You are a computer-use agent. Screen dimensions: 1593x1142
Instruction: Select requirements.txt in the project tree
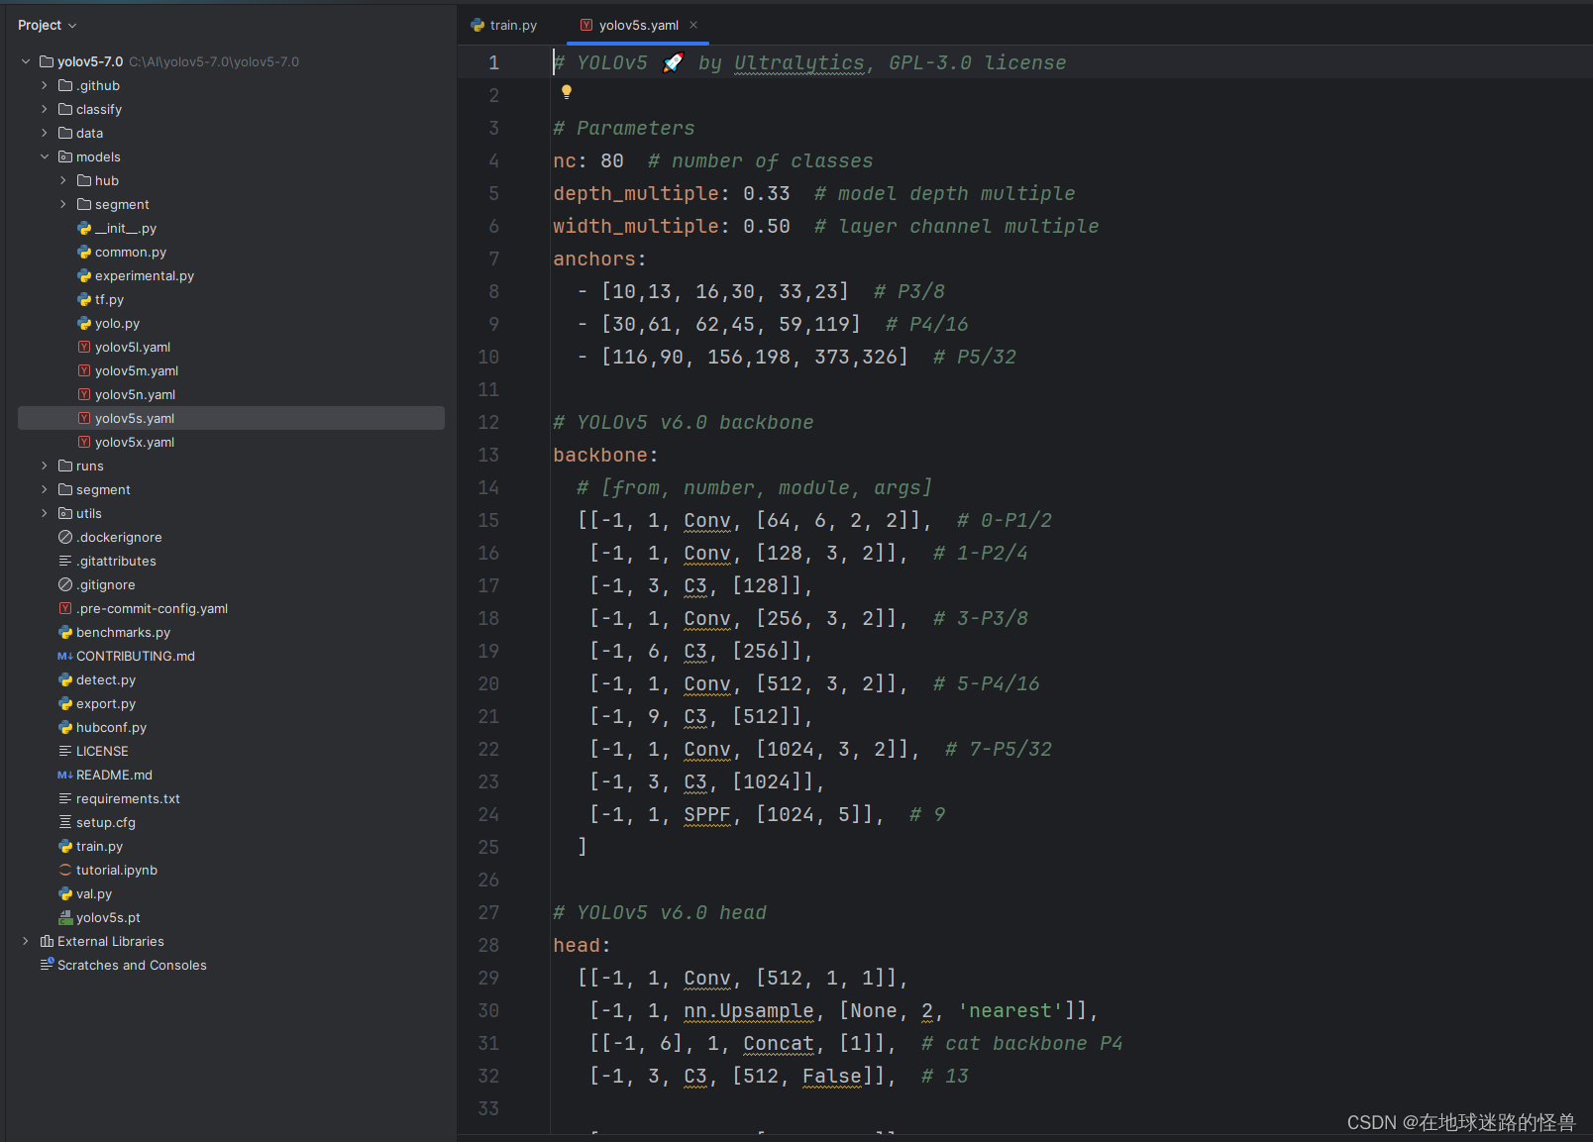pos(128,798)
